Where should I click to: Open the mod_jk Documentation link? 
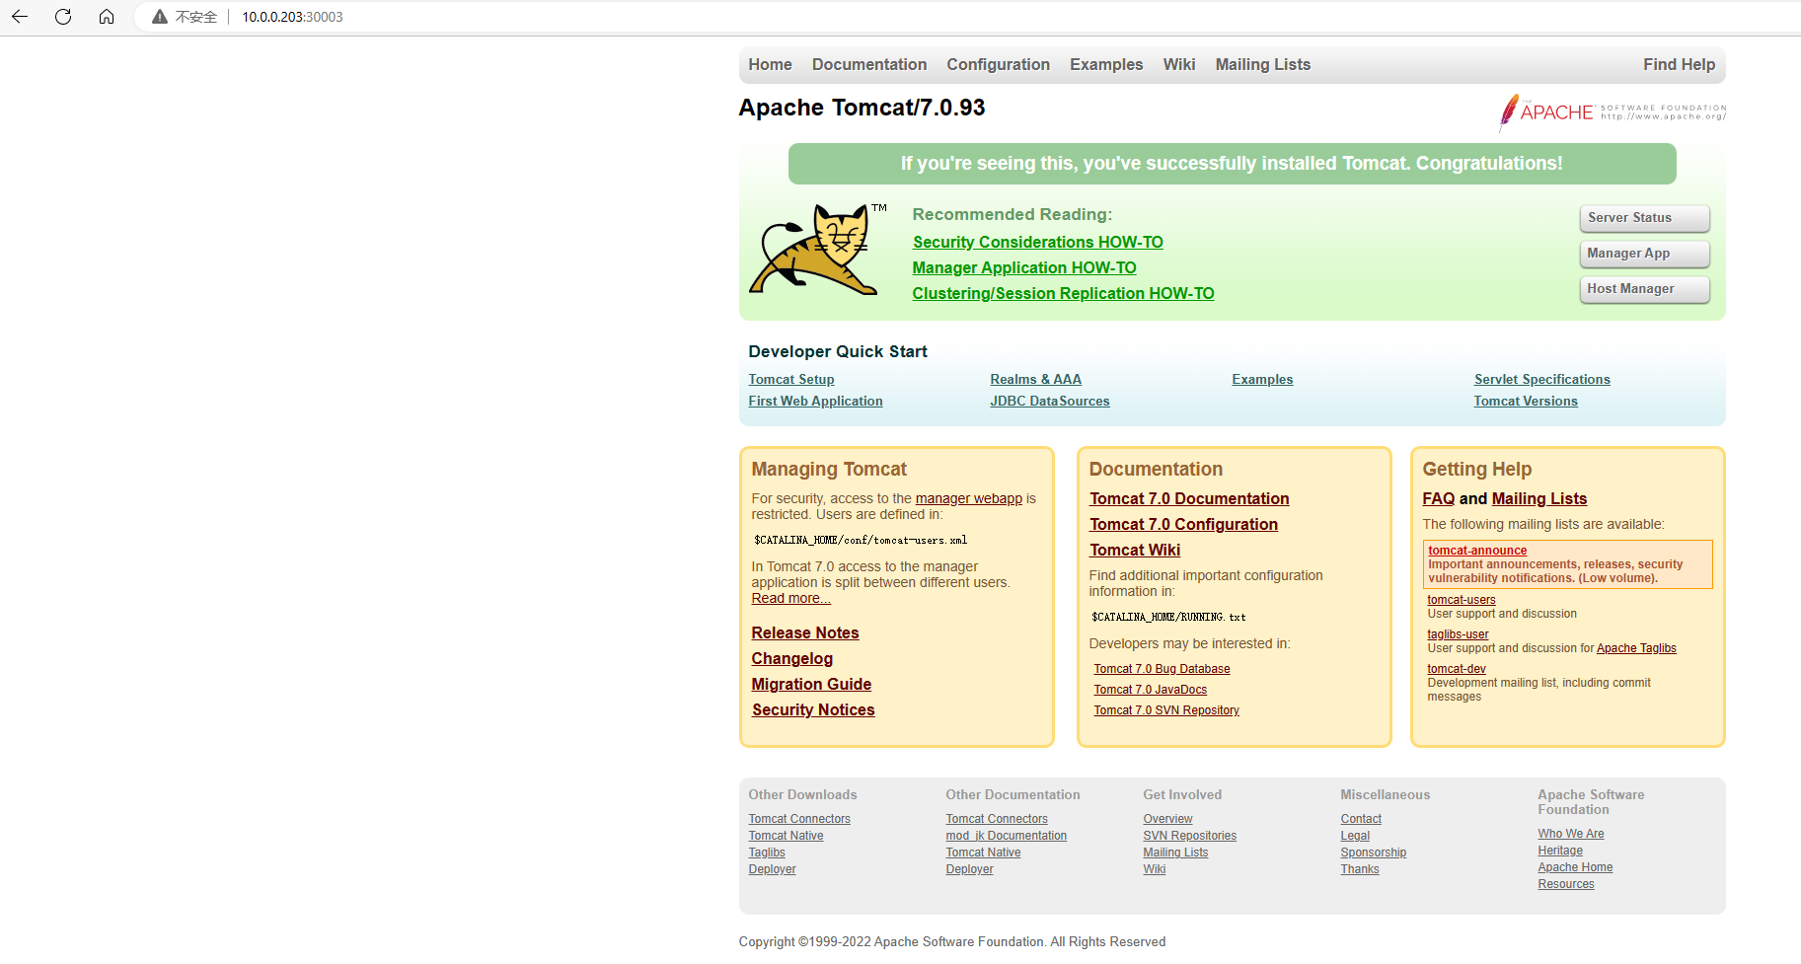[x=1006, y=836]
